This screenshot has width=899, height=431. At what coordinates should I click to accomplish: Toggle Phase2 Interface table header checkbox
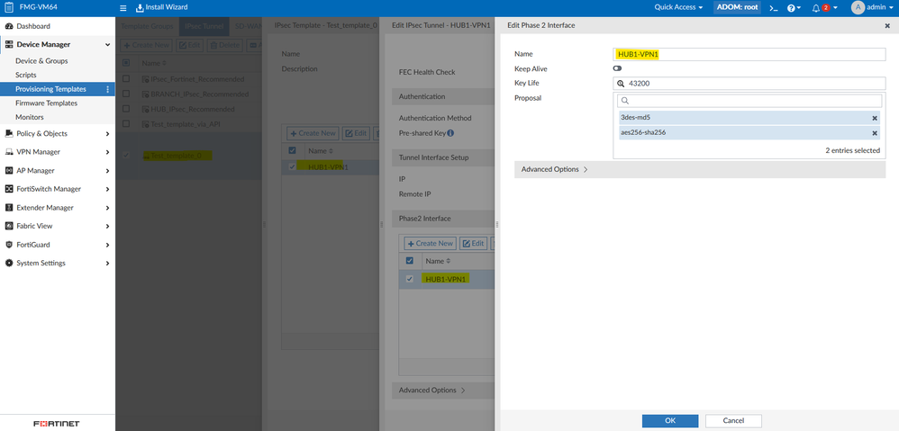409,260
